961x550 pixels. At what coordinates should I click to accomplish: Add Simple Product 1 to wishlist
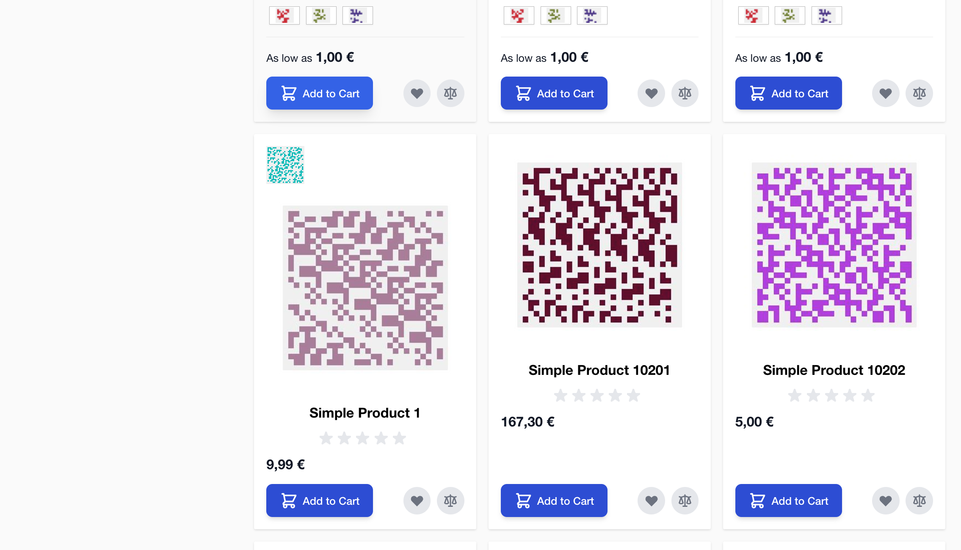pos(417,501)
